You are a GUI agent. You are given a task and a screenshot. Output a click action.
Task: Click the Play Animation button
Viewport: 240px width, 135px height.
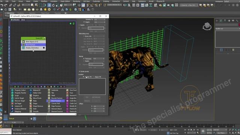(x=191, y=130)
